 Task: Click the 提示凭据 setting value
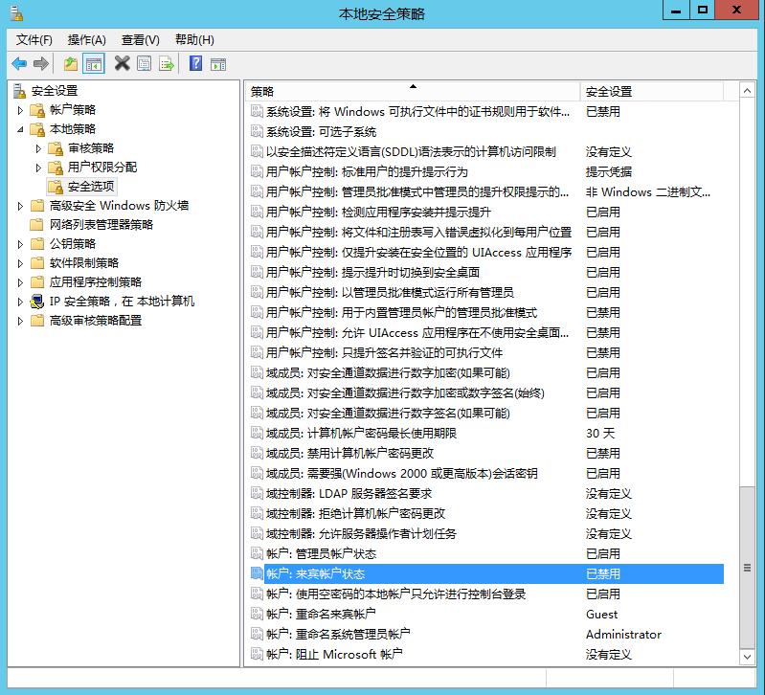[x=609, y=171]
